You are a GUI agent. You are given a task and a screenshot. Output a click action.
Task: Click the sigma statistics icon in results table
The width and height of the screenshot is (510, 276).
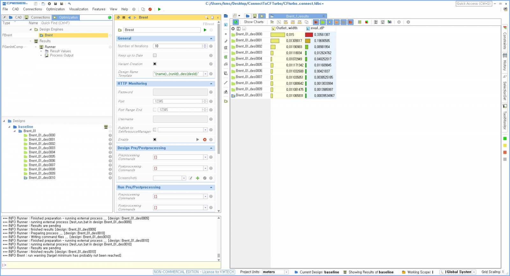point(238,29)
